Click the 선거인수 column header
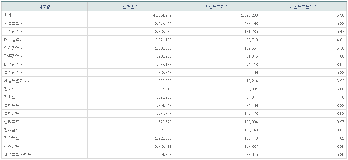The height and width of the screenshot is (160, 348). [131, 7]
